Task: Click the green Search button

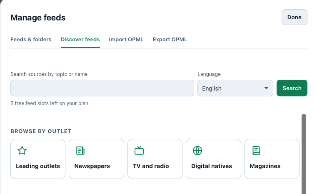Action: point(292,88)
